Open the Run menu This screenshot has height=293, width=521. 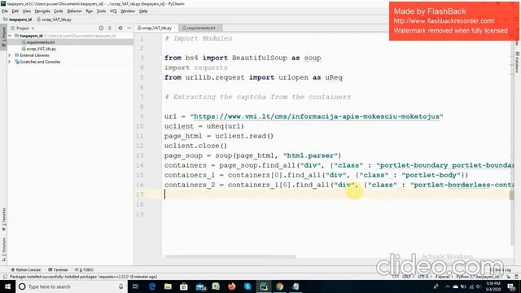tap(90, 11)
